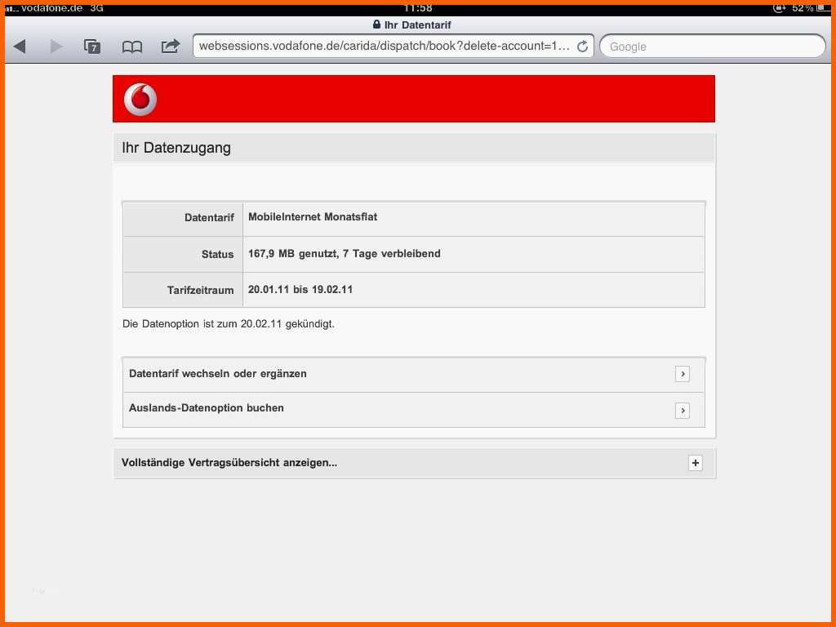
Task: Open the bookmarks book icon
Action: tap(131, 47)
